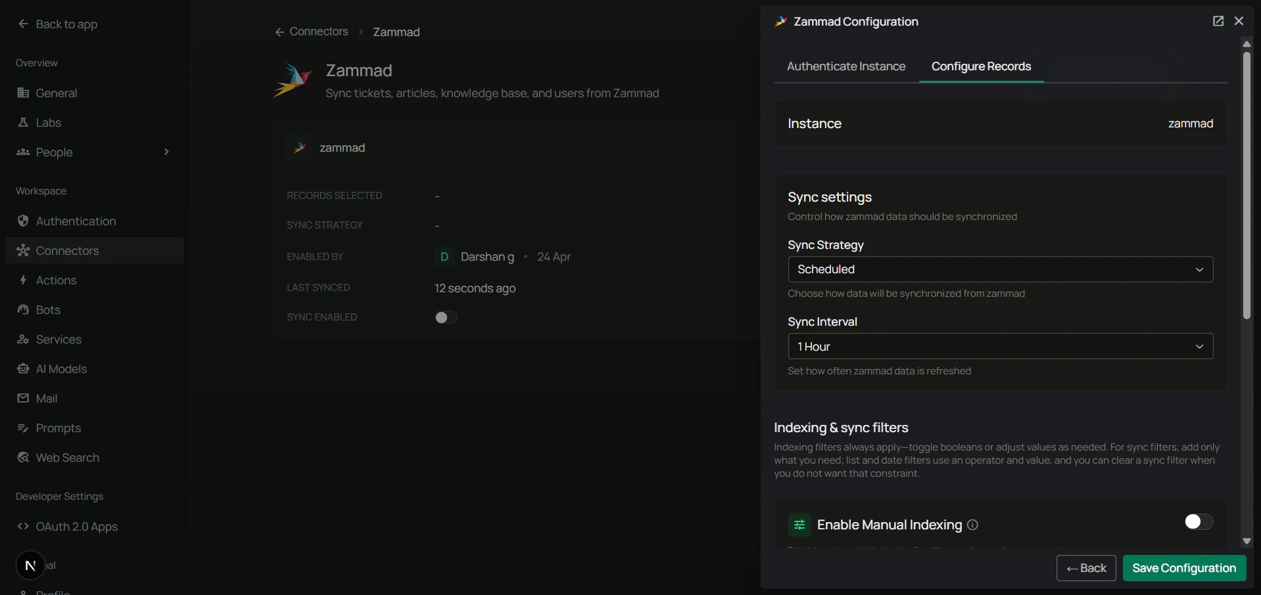Switch to Authenticate Instance tab
Viewport: 1261px width, 595px height.
pyautogui.click(x=846, y=66)
